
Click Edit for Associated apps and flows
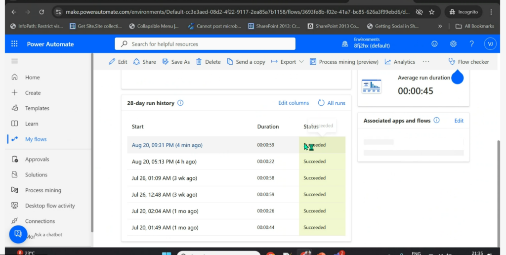pos(459,121)
